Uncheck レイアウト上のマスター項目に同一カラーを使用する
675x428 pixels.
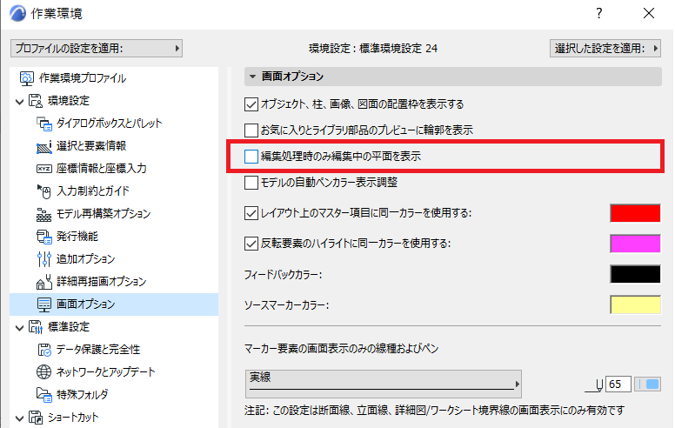point(251,213)
